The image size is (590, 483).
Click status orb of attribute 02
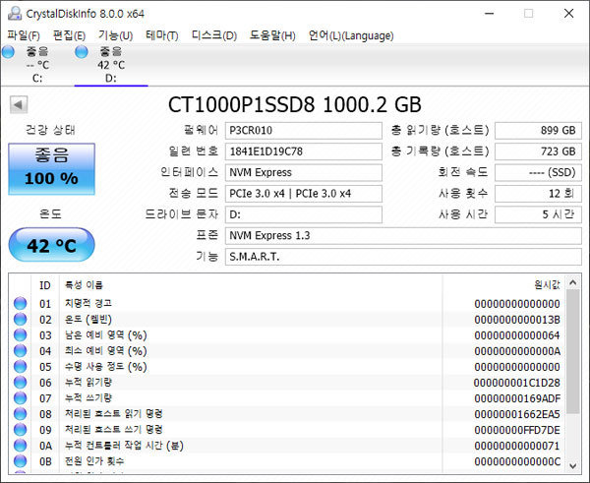click(21, 320)
